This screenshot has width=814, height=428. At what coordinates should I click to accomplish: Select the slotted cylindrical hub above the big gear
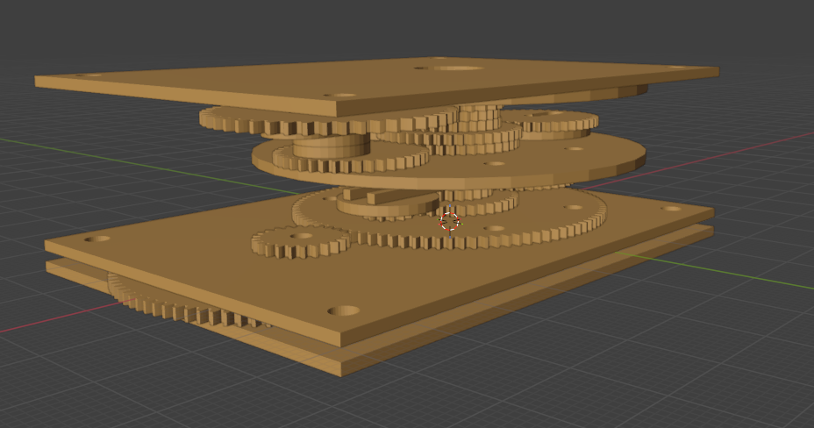coord(388,203)
